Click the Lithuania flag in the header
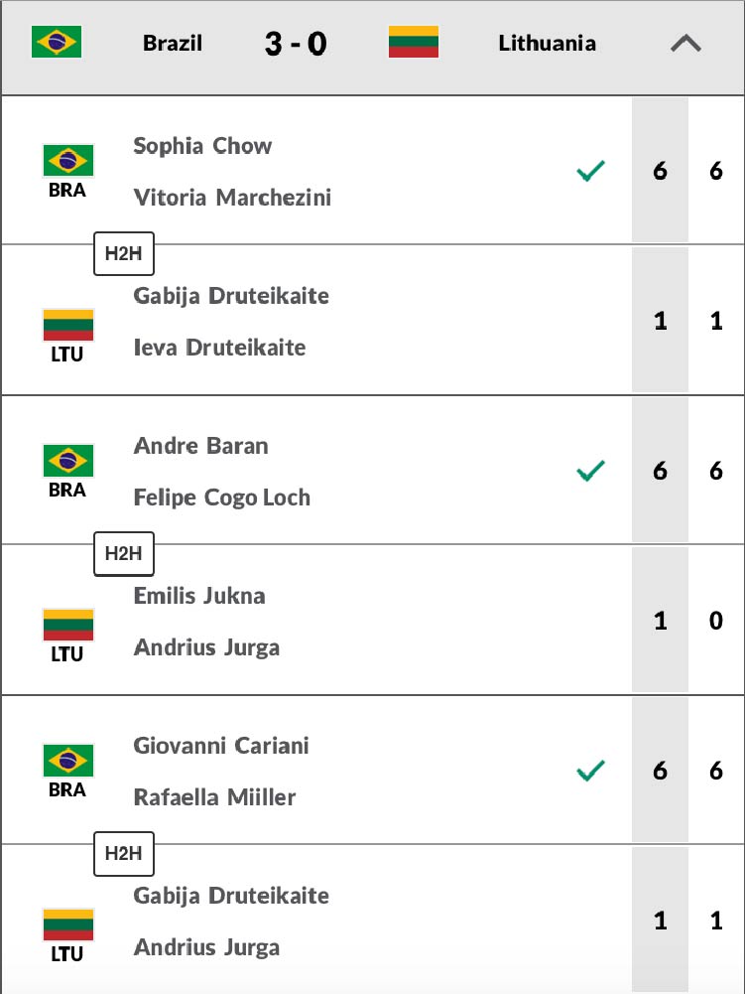The height and width of the screenshot is (994, 745). click(x=413, y=43)
